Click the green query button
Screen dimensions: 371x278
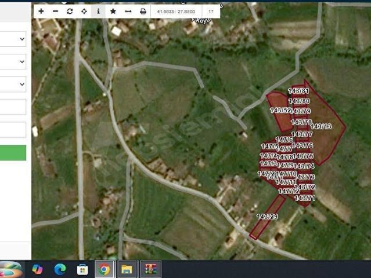13,153
